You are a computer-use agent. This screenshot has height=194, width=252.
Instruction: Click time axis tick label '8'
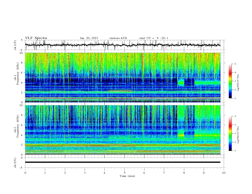(184, 173)
